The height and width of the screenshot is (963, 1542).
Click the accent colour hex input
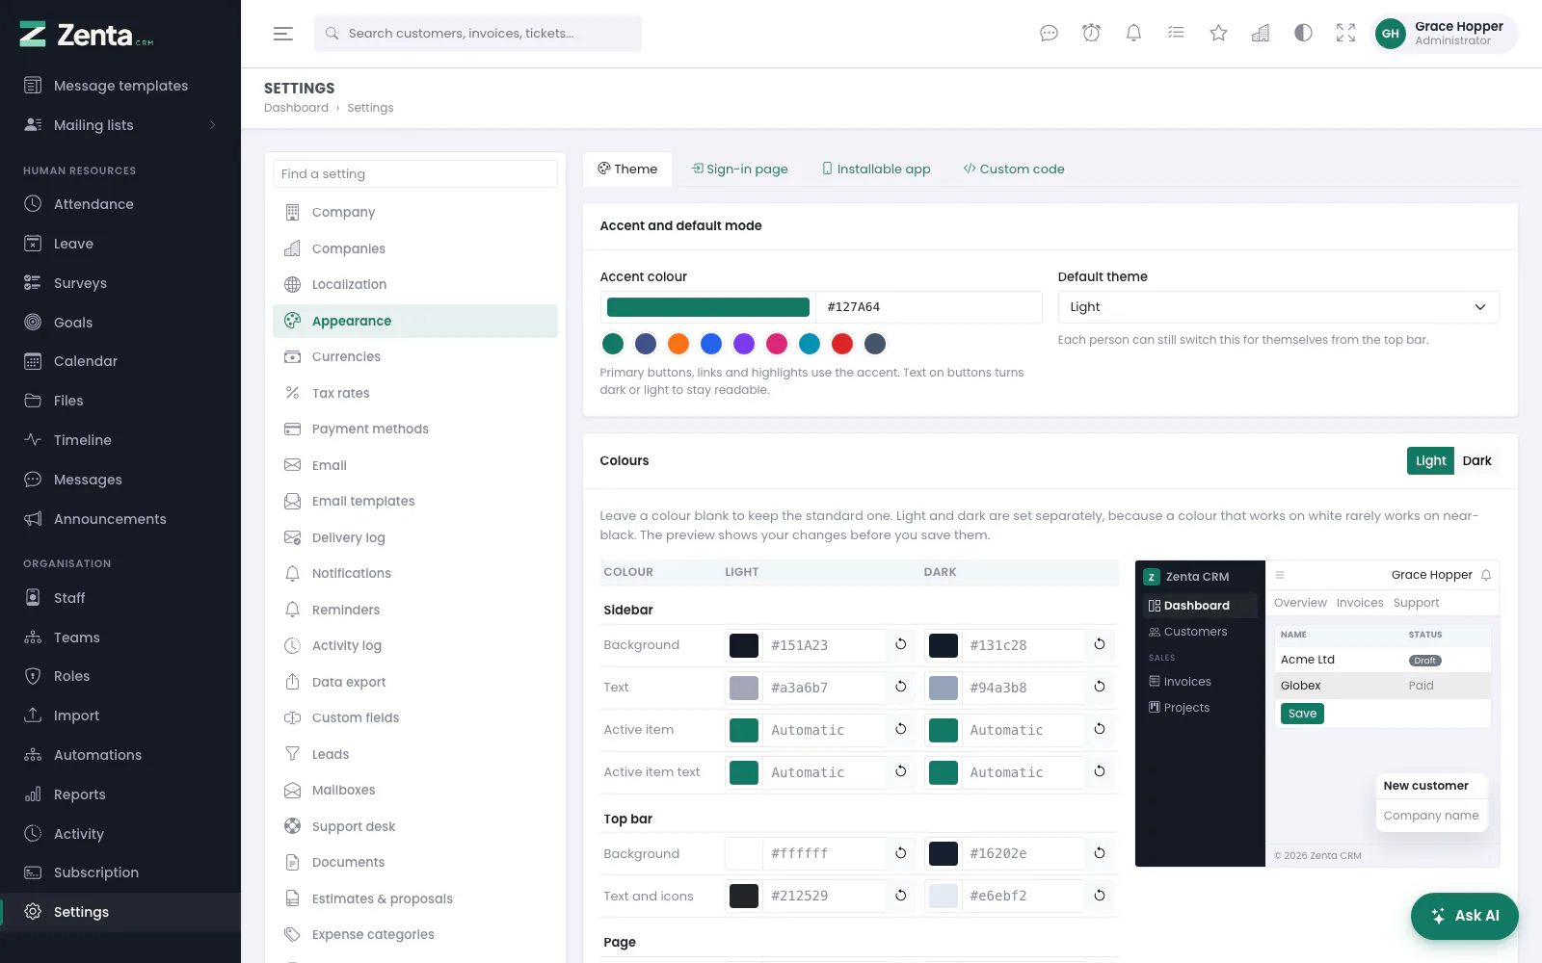coord(929,307)
